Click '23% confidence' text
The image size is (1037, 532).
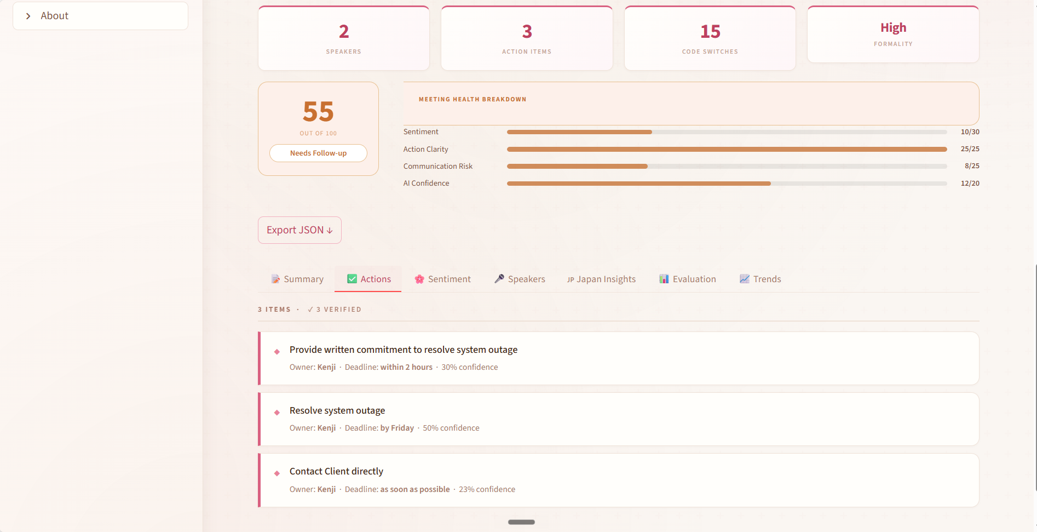tap(487, 489)
